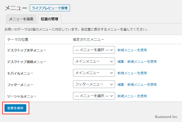
Task: Save changes with 変更を保存 button
Action: (x=15, y=108)
